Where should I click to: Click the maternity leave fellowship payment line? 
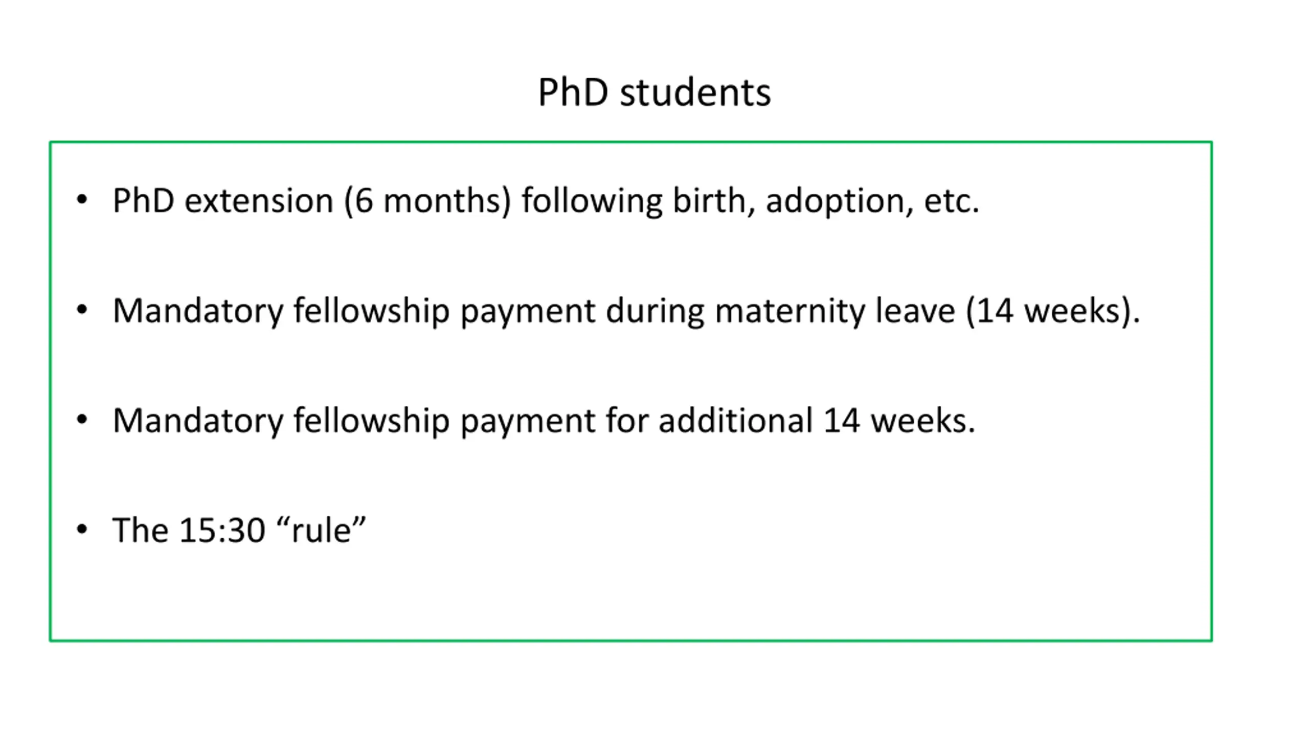[626, 311]
